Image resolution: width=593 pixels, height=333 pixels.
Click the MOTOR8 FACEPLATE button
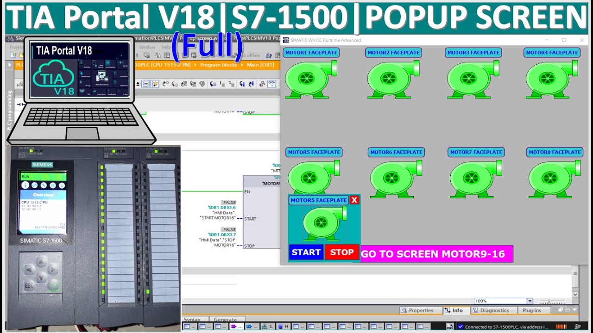555,152
